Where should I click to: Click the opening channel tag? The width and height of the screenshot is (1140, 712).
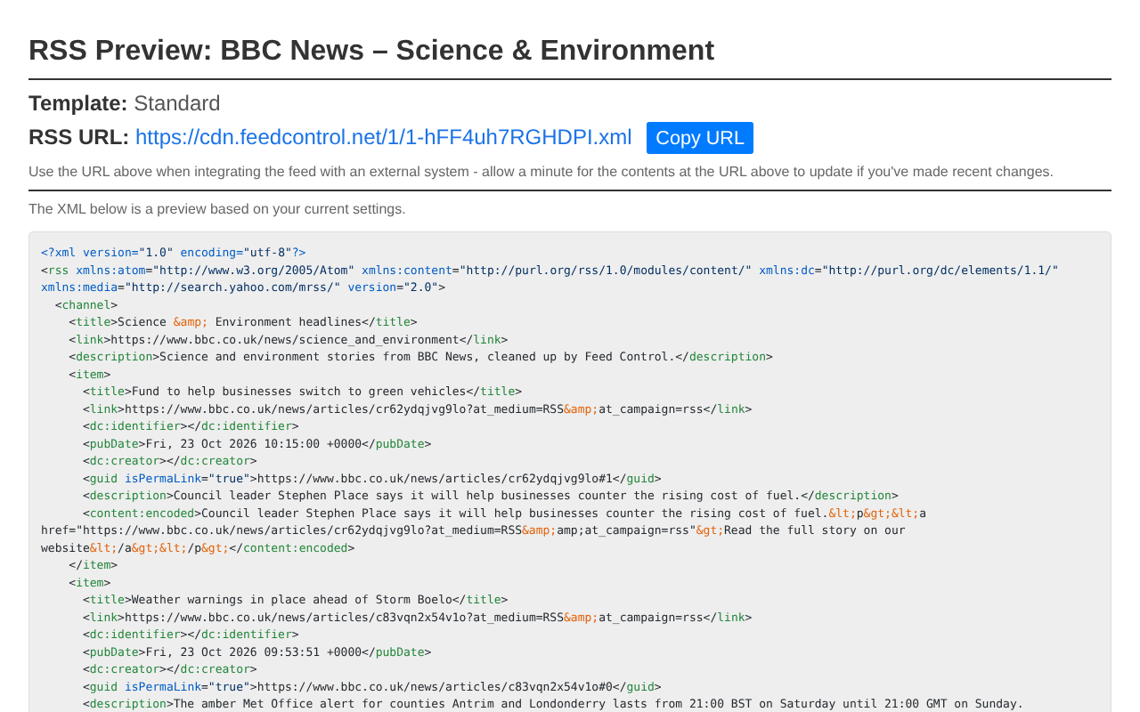(86, 304)
